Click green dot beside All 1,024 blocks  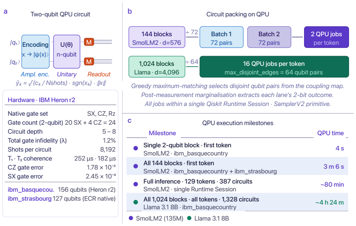point(136,202)
